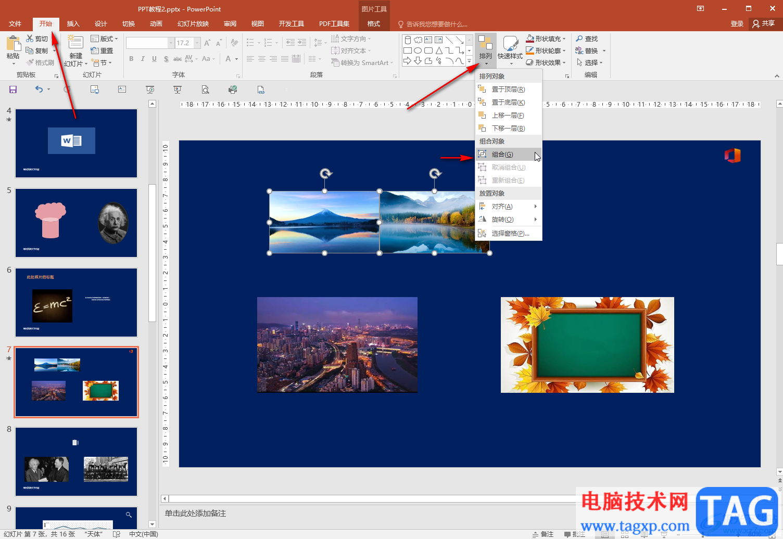This screenshot has height=539, width=783.
Task: Select the oval shape in shapes gallery
Action: point(418,50)
